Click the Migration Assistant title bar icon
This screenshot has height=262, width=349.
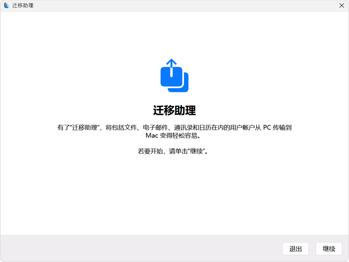point(6,6)
